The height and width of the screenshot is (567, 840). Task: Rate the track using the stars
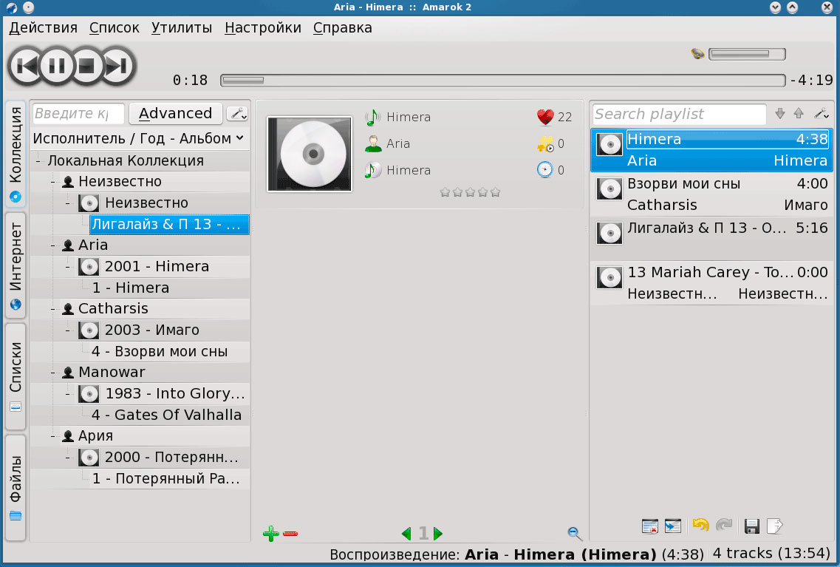tap(470, 192)
